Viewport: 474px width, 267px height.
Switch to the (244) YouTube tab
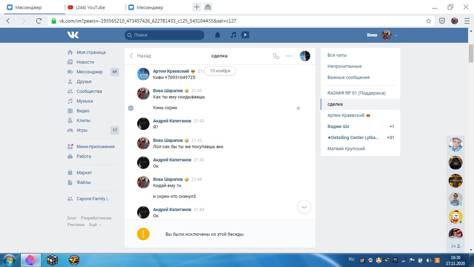(90, 7)
